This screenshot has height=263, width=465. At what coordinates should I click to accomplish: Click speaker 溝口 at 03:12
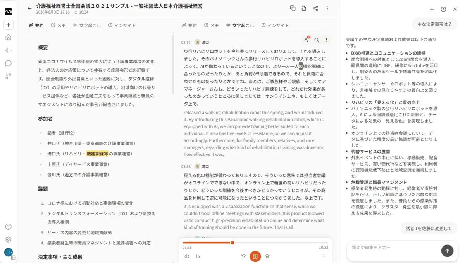pos(205,43)
